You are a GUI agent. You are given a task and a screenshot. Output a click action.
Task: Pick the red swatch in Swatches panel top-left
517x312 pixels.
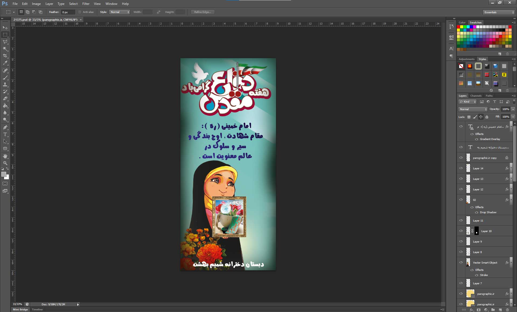coord(459,27)
